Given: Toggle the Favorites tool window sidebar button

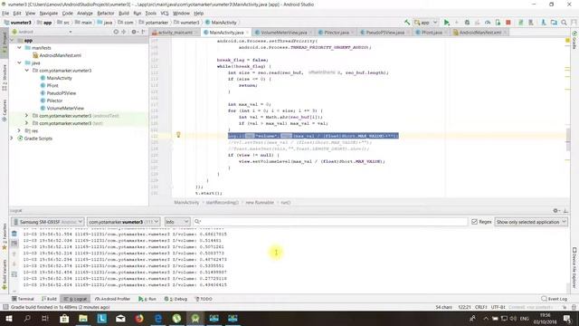Looking at the screenshot, I should pyautogui.click(x=5, y=236).
